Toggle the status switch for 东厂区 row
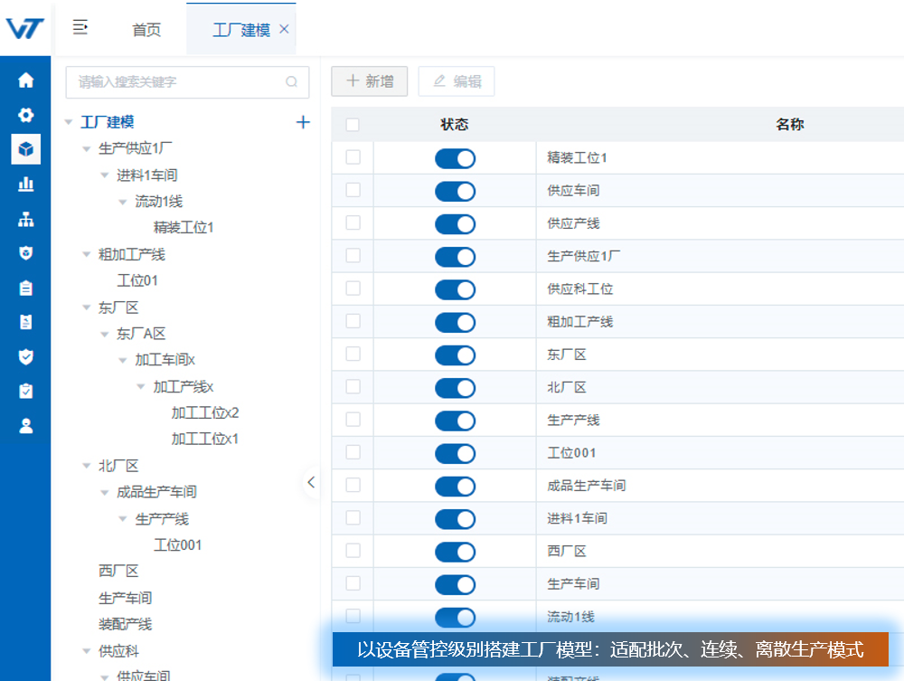The image size is (904, 681). click(x=455, y=355)
